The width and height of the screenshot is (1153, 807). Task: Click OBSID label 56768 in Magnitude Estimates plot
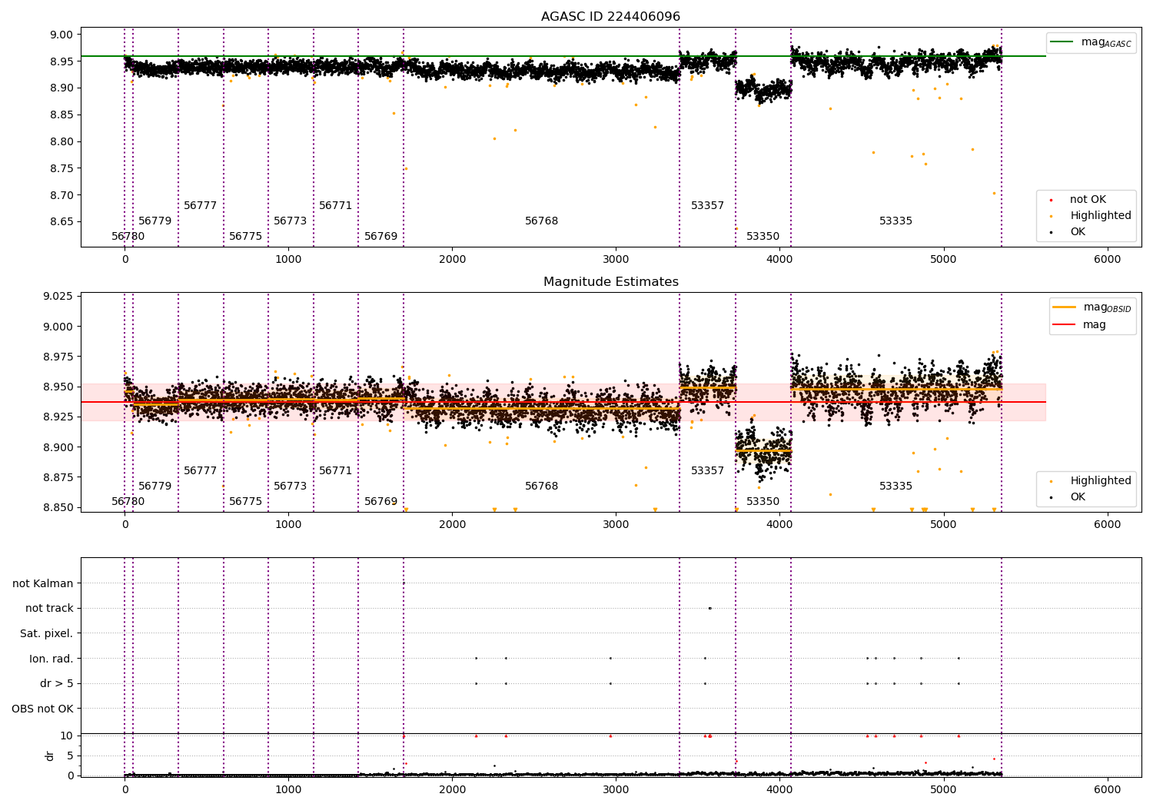541,487
